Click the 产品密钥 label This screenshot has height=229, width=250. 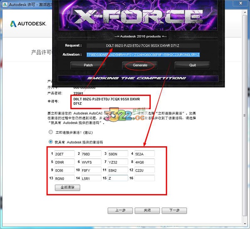55,93
